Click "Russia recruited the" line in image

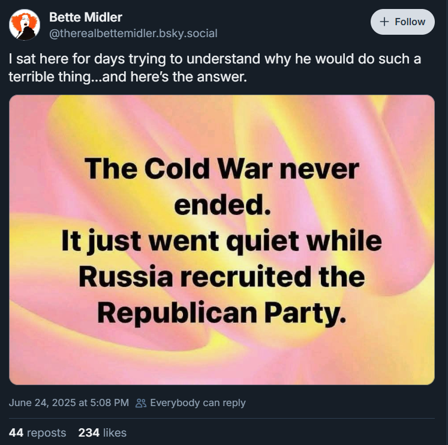click(x=221, y=276)
